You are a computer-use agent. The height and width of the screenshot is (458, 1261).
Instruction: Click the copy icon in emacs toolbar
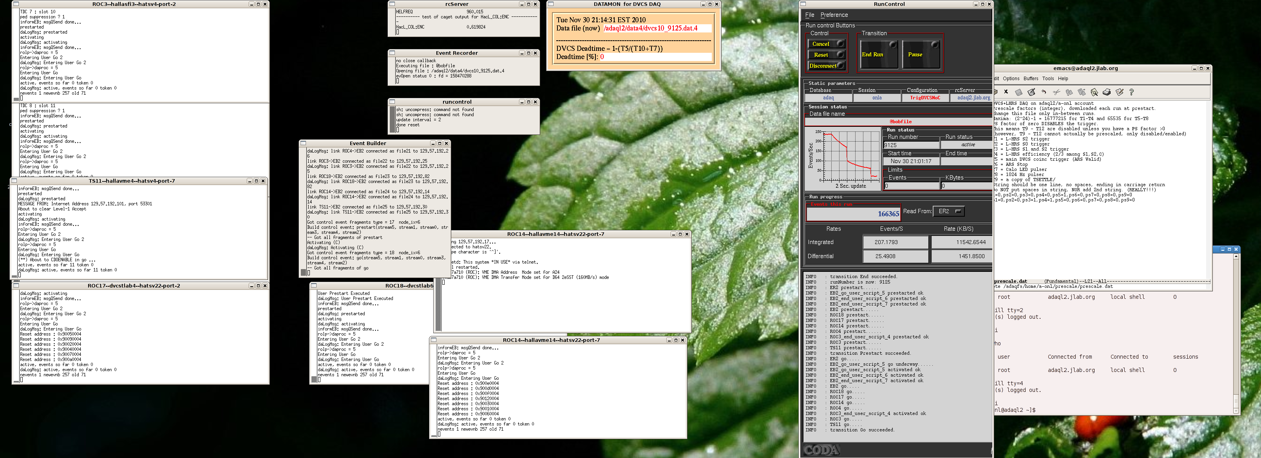pyautogui.click(x=1069, y=92)
